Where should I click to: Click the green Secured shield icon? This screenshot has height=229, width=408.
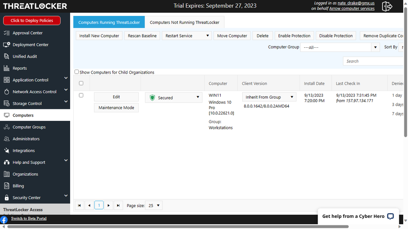152,97
